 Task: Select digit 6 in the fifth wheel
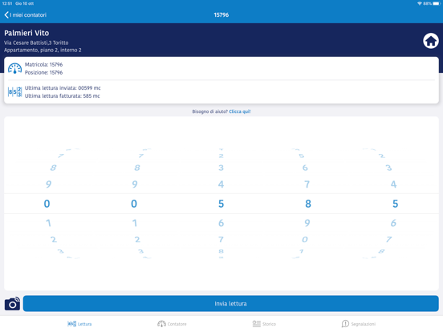[x=393, y=223]
